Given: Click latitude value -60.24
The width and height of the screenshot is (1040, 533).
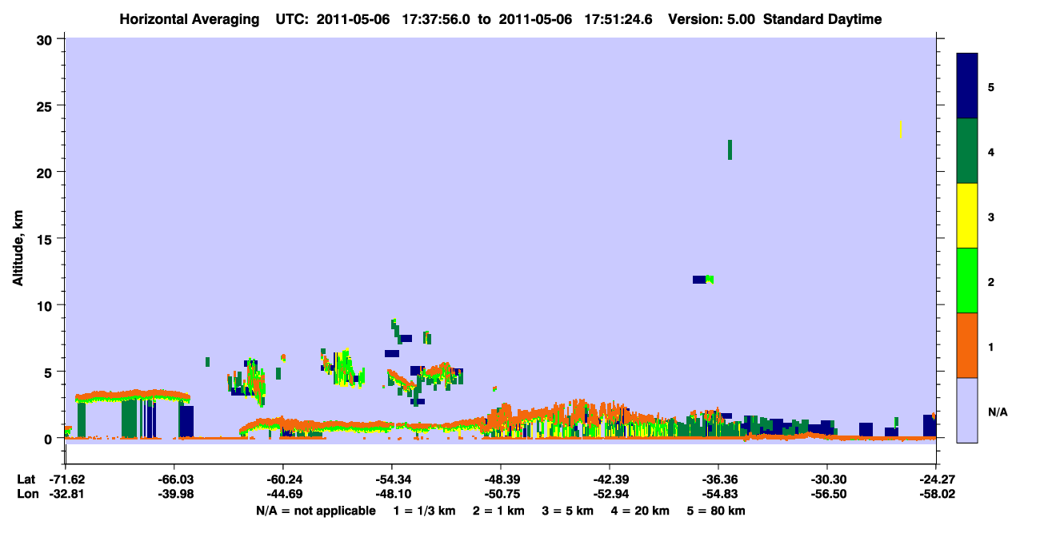Looking at the screenshot, I should tap(283, 479).
